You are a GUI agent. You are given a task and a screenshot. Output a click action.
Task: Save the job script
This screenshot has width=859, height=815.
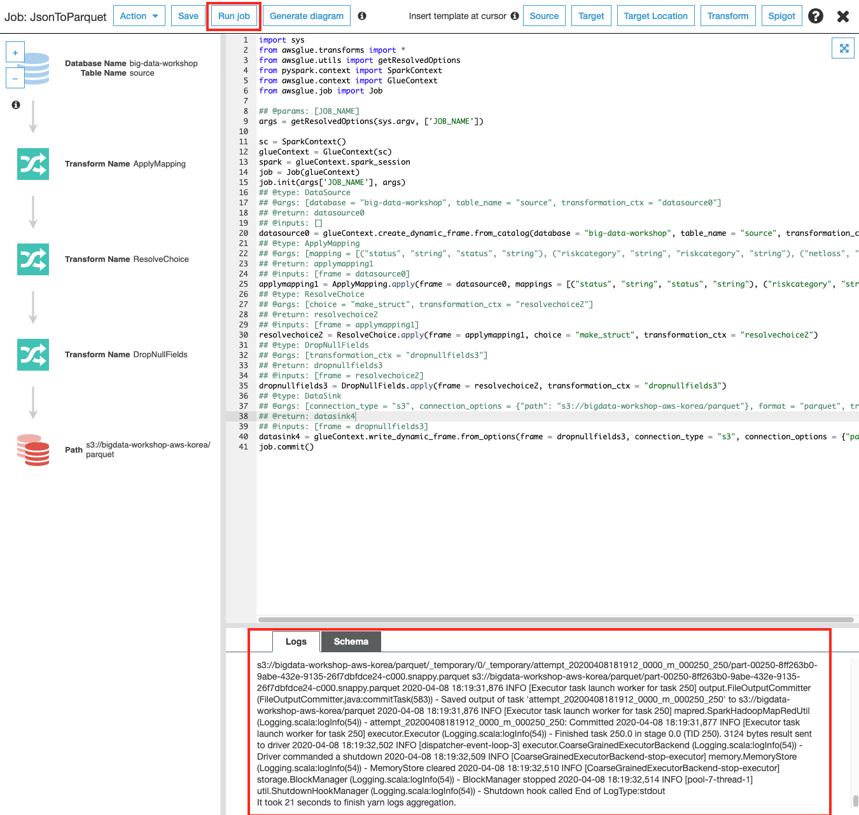188,16
